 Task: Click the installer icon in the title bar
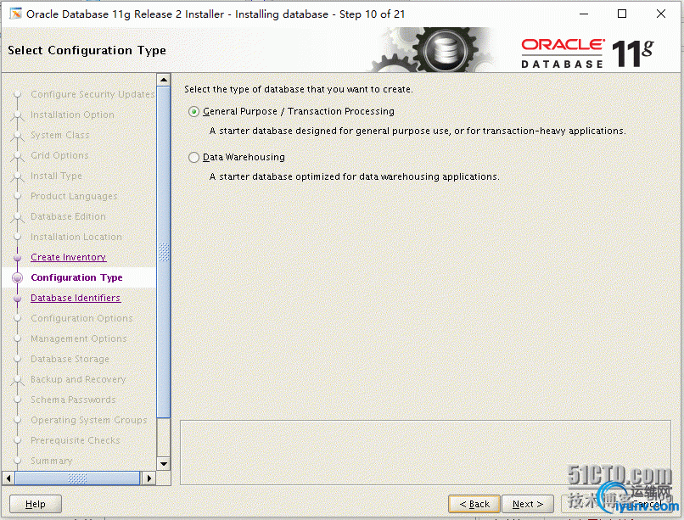[x=15, y=14]
